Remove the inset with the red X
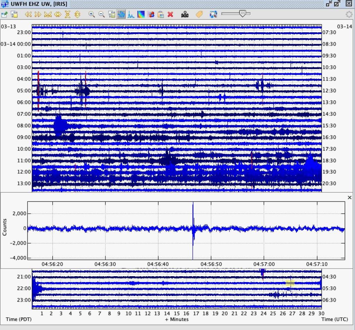355x330 pixels. coord(170,14)
